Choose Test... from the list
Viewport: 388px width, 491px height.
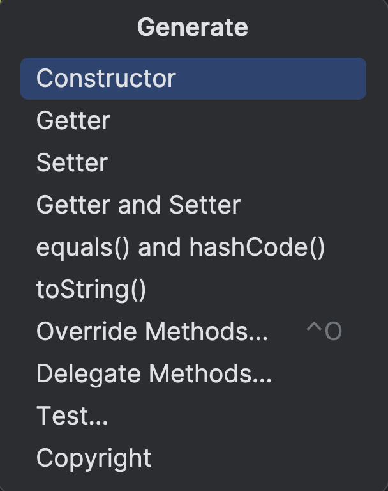(x=72, y=416)
